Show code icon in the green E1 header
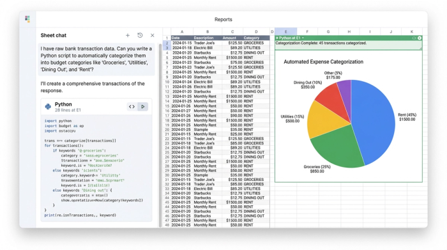 [x=414, y=38]
